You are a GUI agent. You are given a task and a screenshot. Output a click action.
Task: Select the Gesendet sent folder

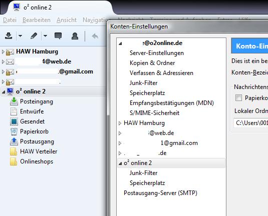[x=32, y=121]
